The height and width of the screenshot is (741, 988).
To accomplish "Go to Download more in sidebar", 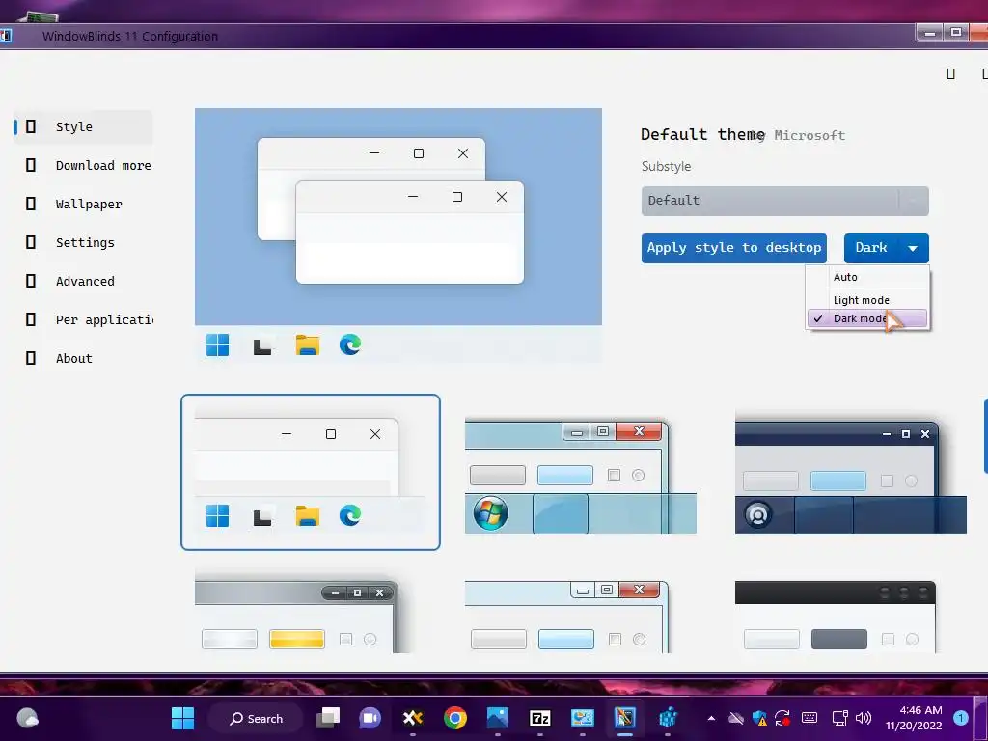I will 83,165.
